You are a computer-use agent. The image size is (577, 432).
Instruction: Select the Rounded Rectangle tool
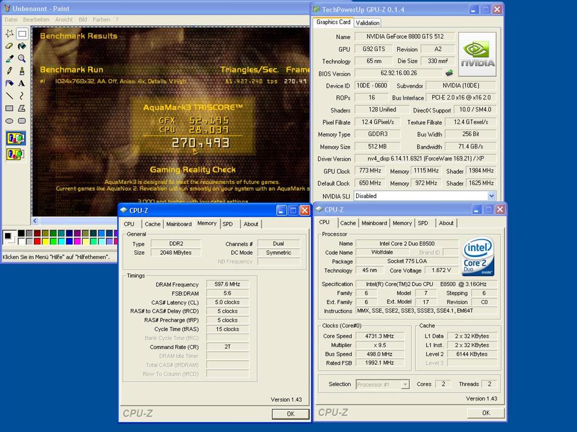click(22, 120)
